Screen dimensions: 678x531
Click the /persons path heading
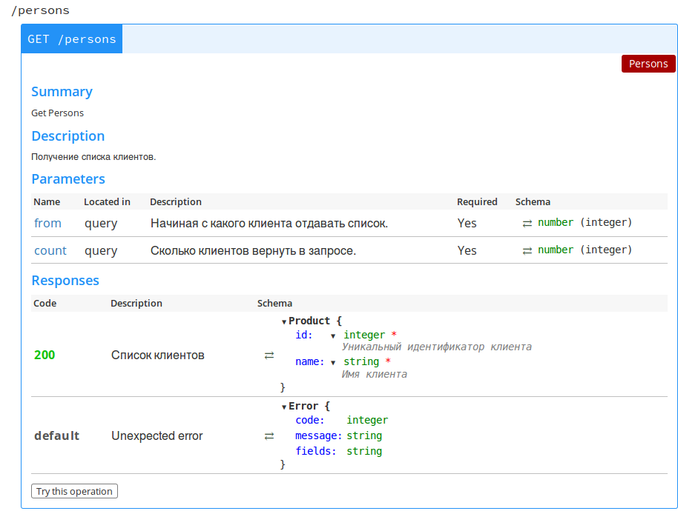40,10
